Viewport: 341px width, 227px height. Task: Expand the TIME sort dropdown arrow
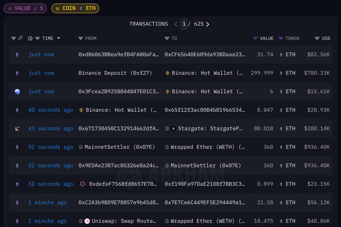58,38
